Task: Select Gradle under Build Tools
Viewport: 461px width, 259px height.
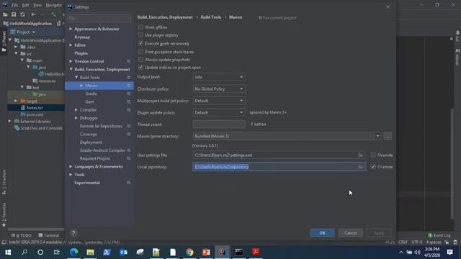Action: tap(91, 94)
